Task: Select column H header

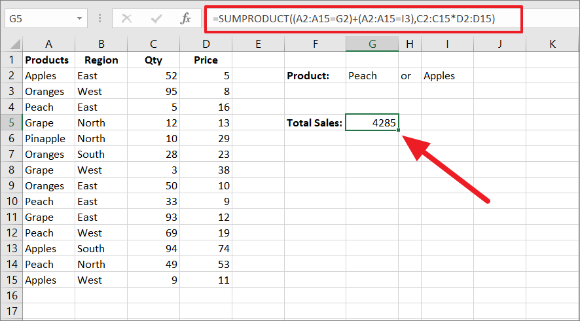Action: [410, 44]
